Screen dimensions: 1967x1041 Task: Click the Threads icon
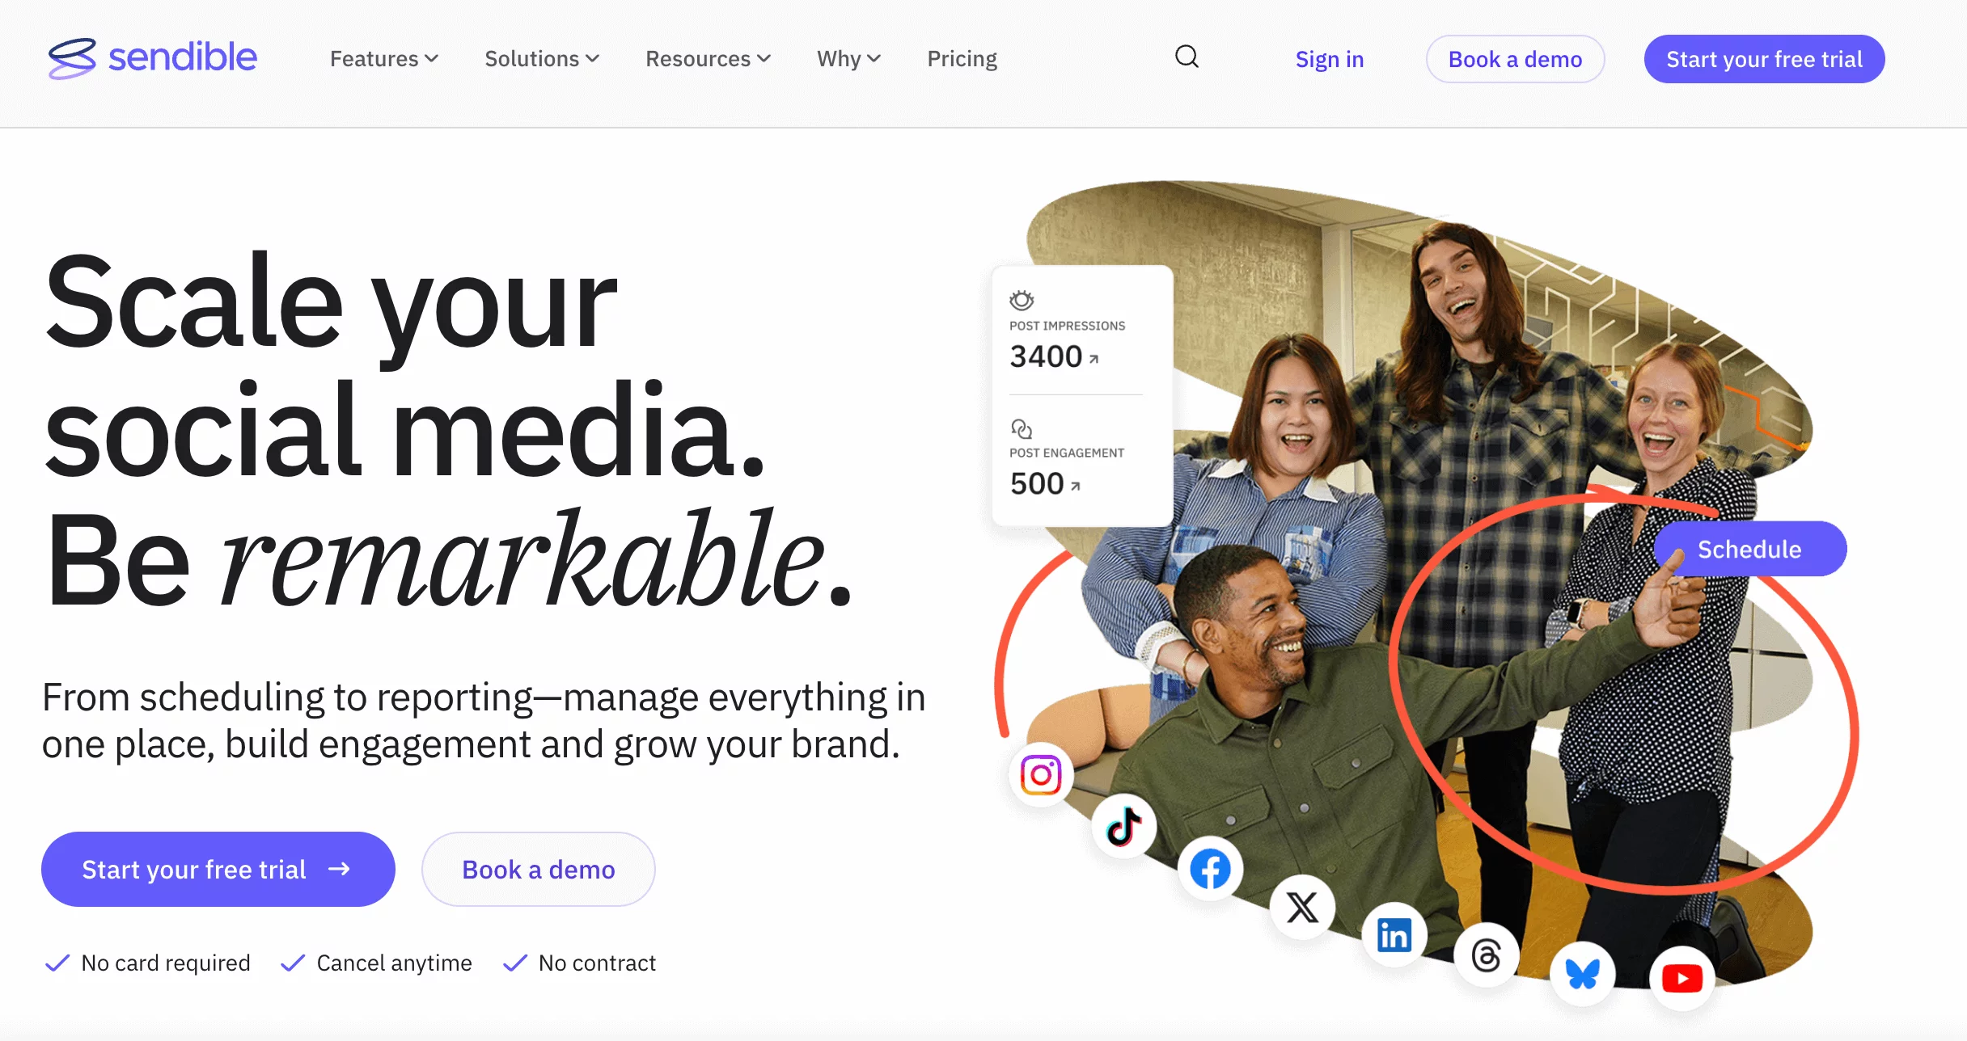pos(1487,956)
